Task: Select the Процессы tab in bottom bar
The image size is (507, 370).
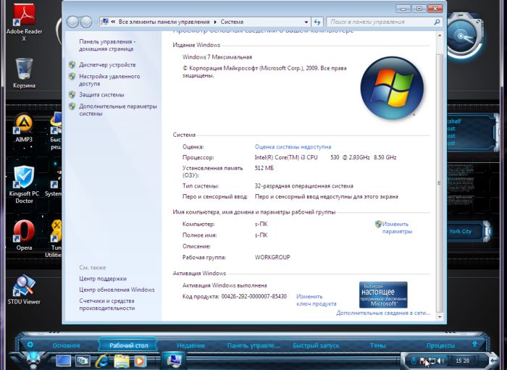Action: tap(440, 345)
